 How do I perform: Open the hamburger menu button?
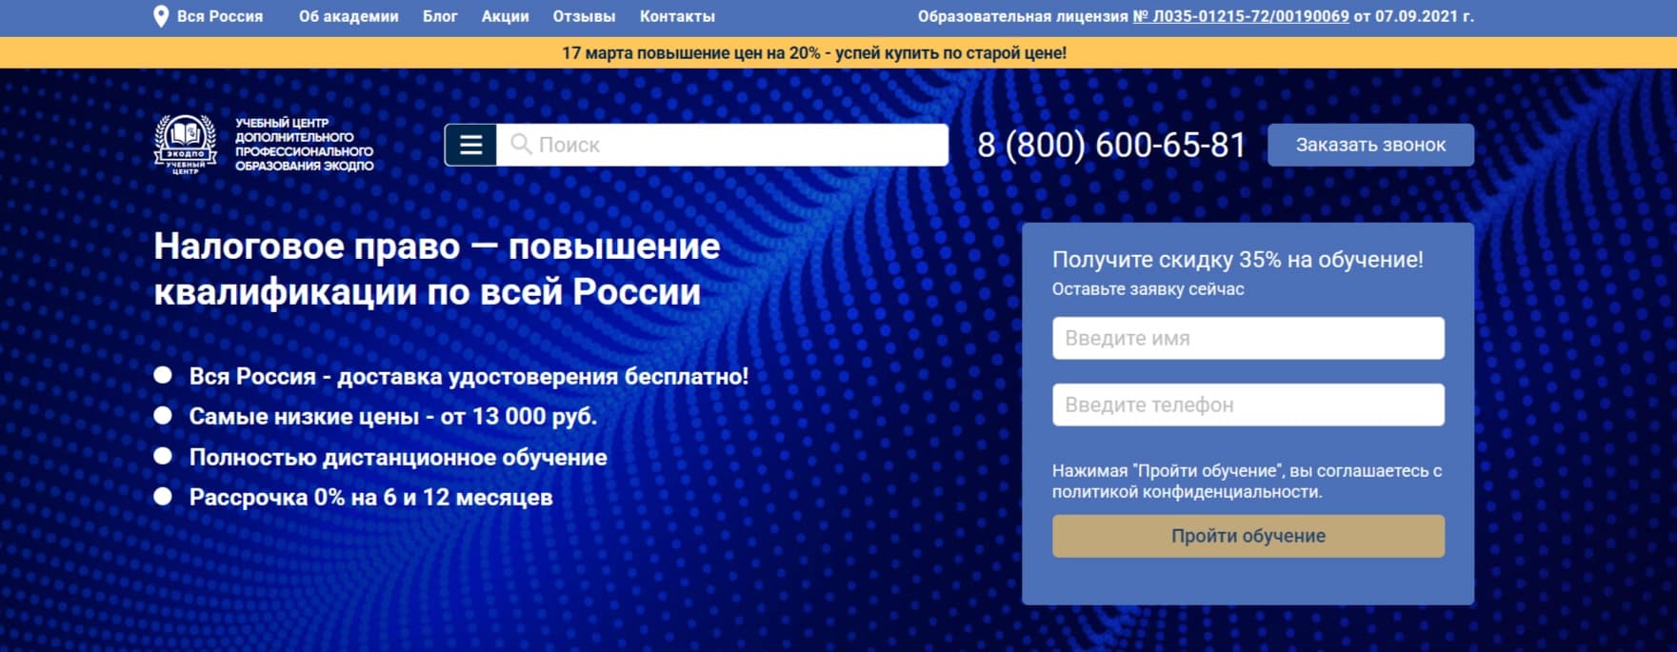click(470, 145)
